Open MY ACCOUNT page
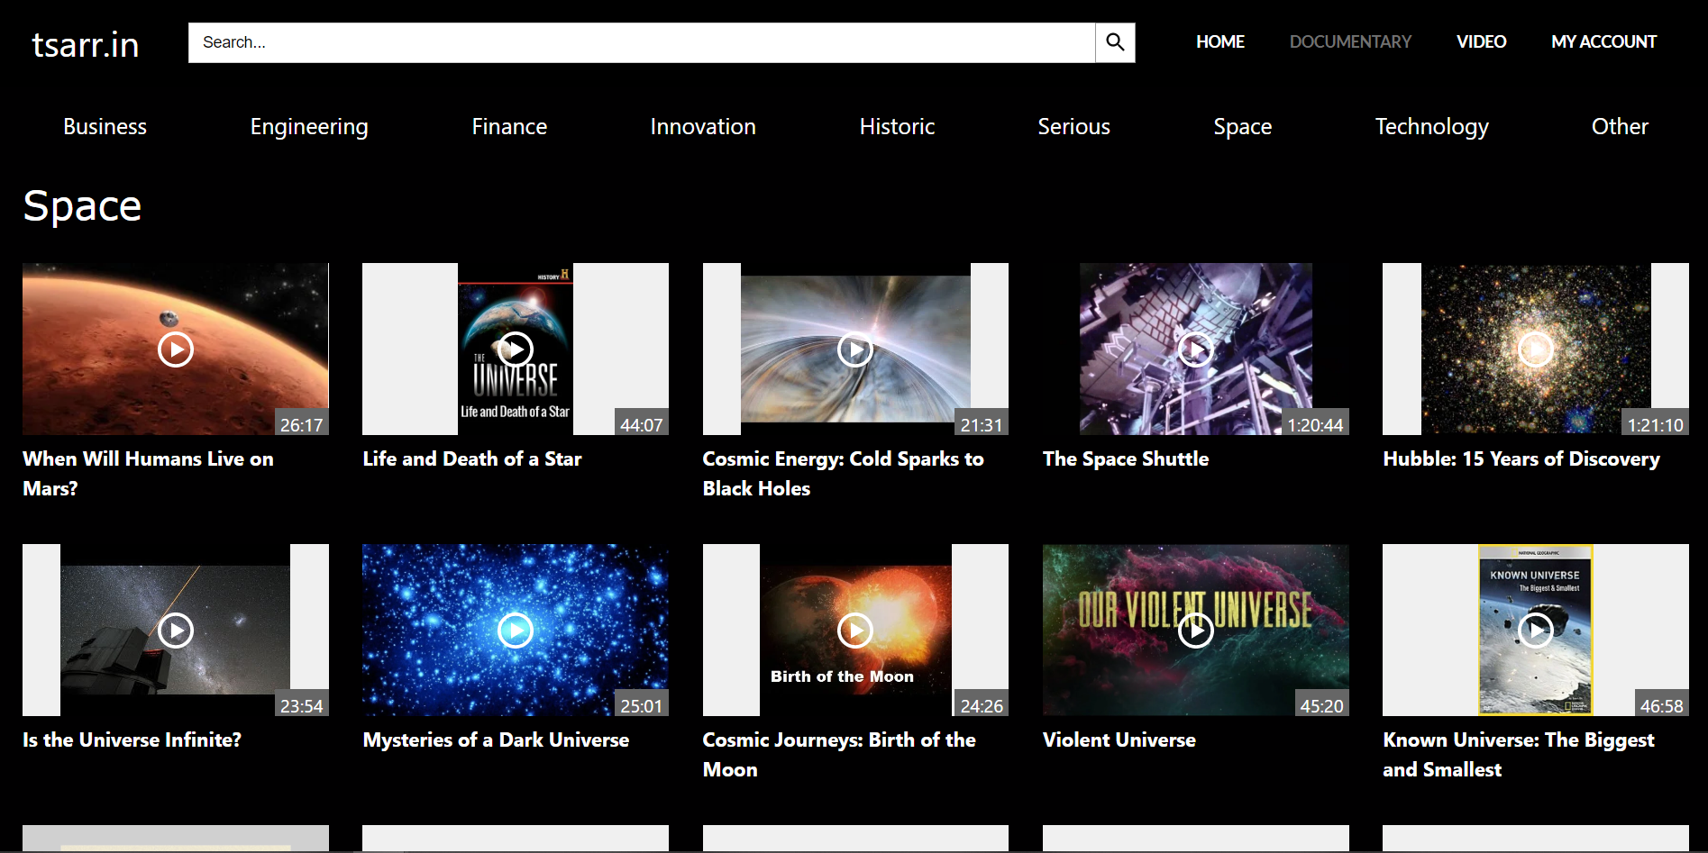The image size is (1708, 853). pos(1603,42)
